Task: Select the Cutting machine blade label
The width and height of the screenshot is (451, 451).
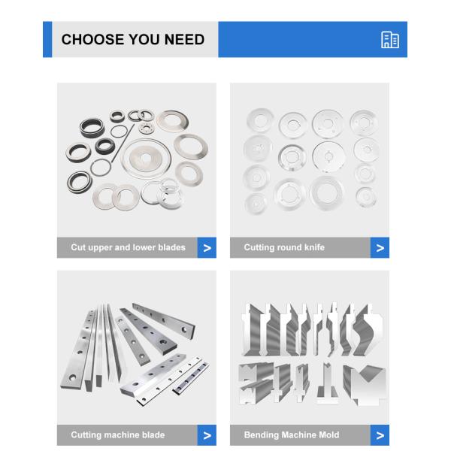Action: point(118,435)
